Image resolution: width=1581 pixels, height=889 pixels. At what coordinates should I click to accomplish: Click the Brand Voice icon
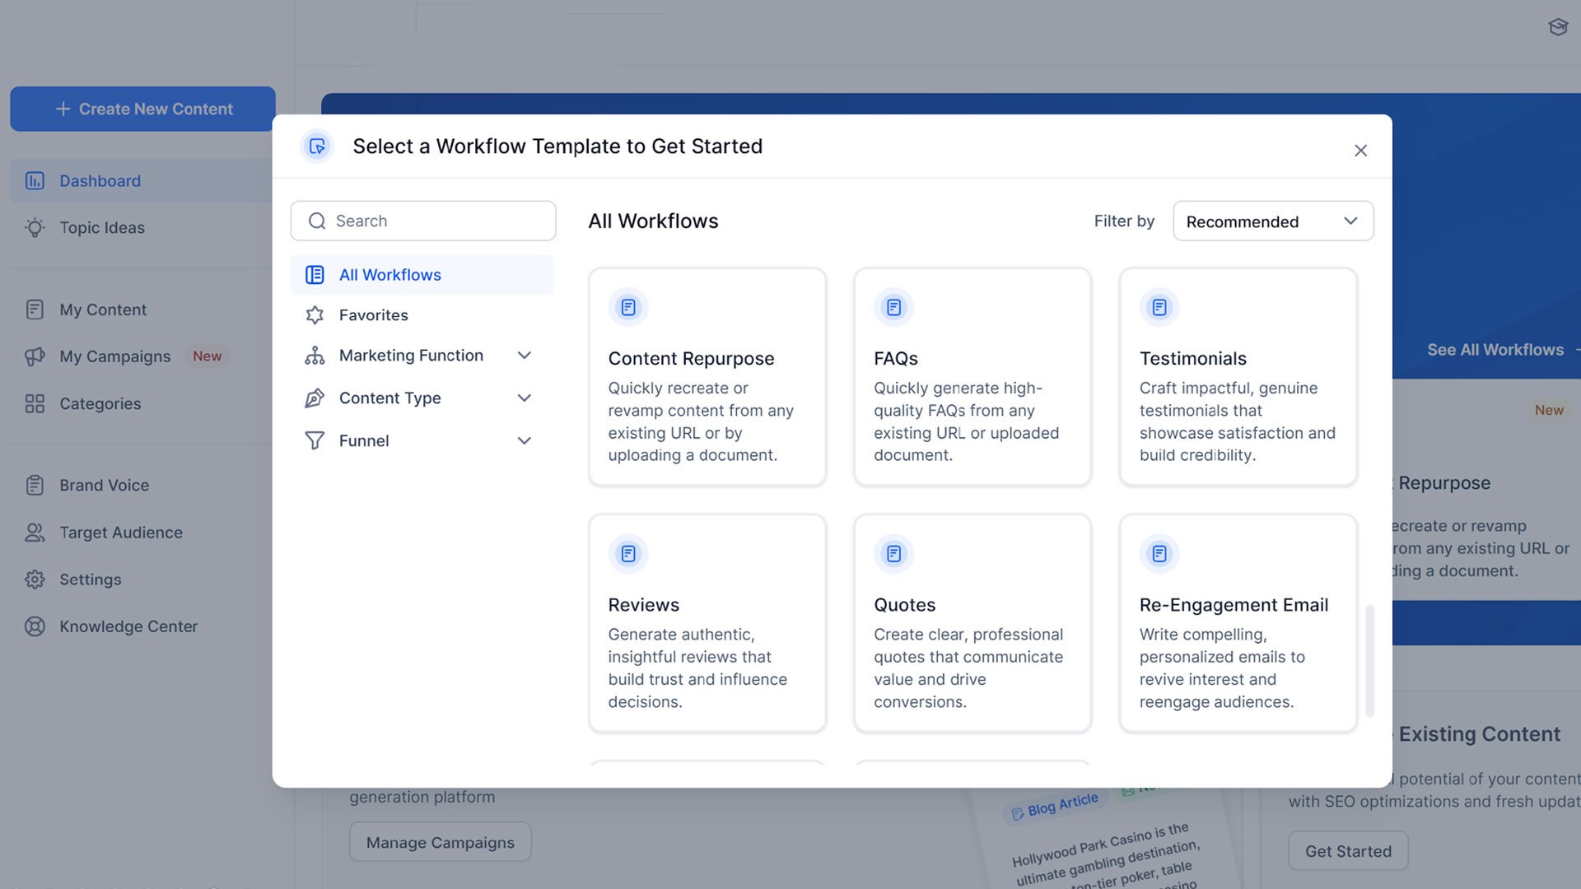click(x=34, y=485)
